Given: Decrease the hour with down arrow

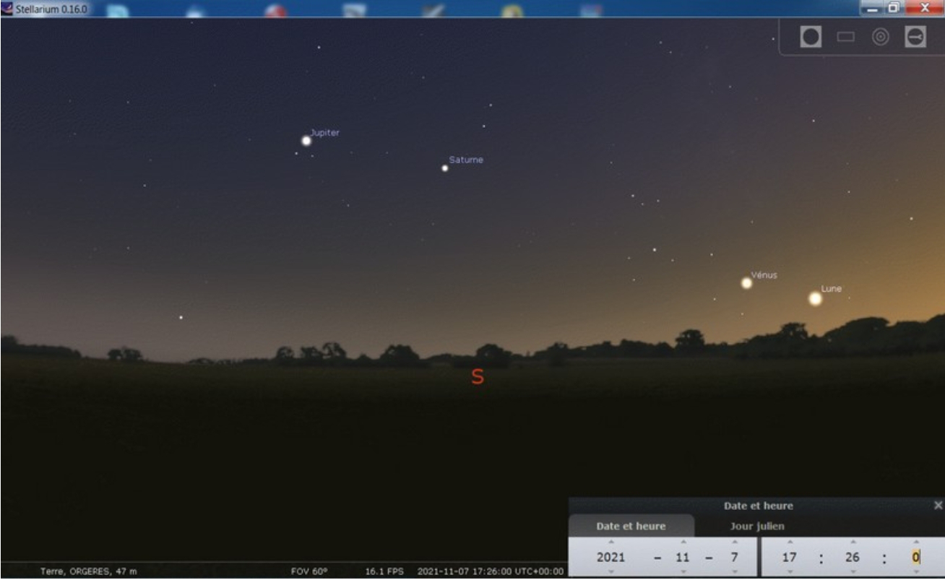Looking at the screenshot, I should tap(790, 571).
